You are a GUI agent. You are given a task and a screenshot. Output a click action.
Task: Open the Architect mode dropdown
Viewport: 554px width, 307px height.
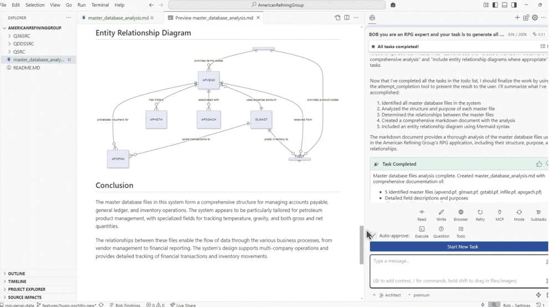[390, 295]
